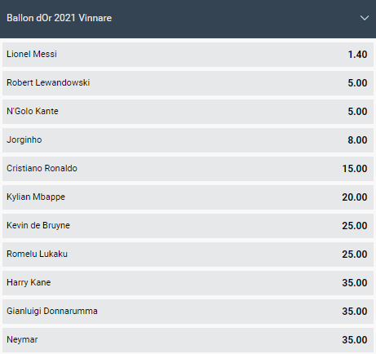Select the Robert Lewandowski bet row
This screenshot has height=354, width=376.
click(188, 83)
